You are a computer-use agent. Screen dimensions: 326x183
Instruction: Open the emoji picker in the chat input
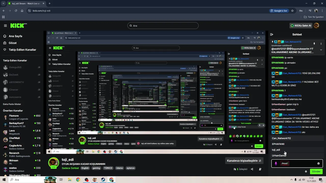[x=318, y=163]
